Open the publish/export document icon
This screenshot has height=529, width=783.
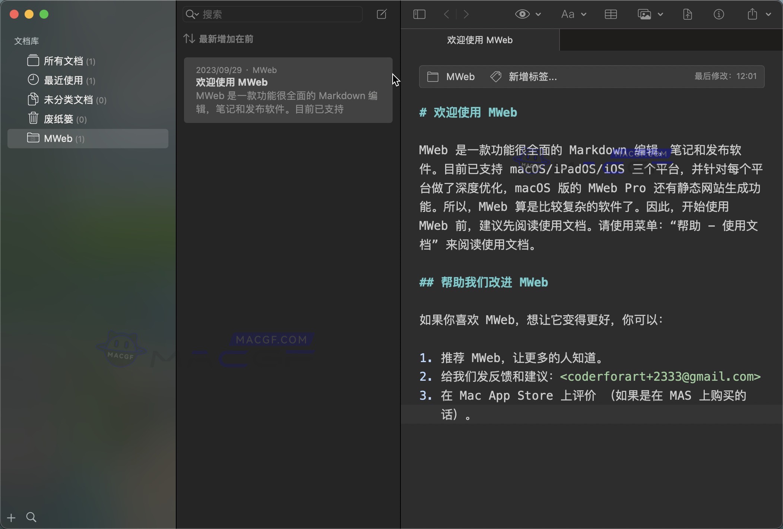pos(687,14)
